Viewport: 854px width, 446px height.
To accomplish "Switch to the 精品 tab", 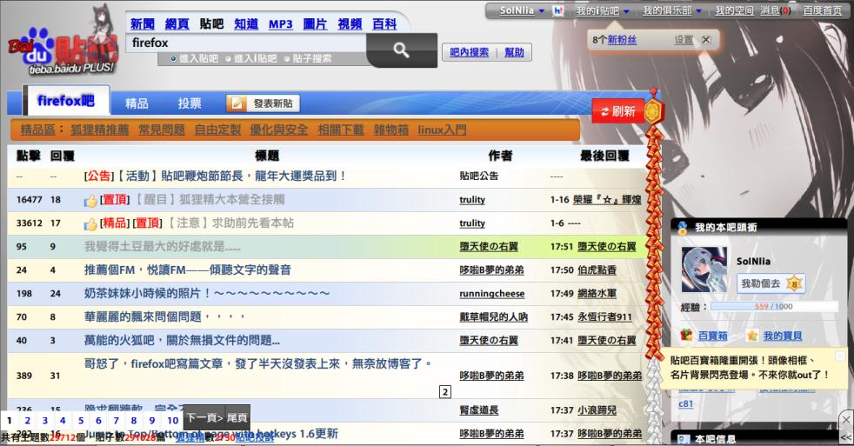I will coord(137,103).
